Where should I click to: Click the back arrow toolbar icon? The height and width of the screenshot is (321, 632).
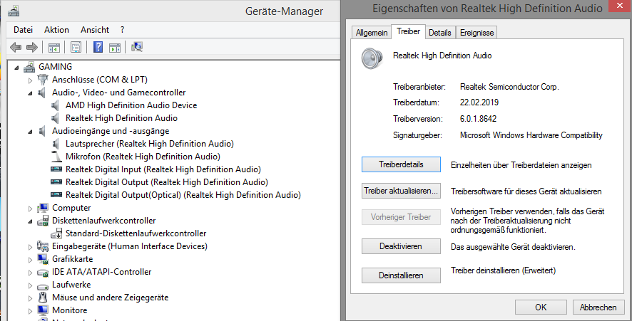pos(15,48)
